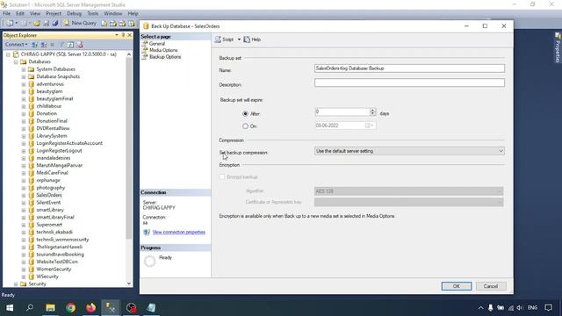The height and width of the screenshot is (316, 562).
Task: Click the Filter icon in Object Explorer toolbar
Action: pos(61,45)
